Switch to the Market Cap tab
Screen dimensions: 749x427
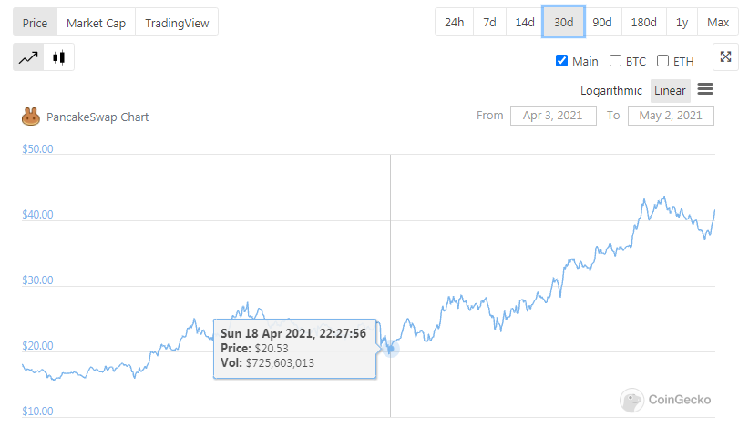(x=96, y=23)
